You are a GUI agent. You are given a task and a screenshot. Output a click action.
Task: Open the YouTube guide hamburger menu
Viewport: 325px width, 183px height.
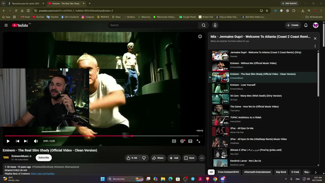(6, 25)
